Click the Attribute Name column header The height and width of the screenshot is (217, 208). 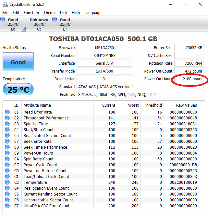(x=37, y=105)
